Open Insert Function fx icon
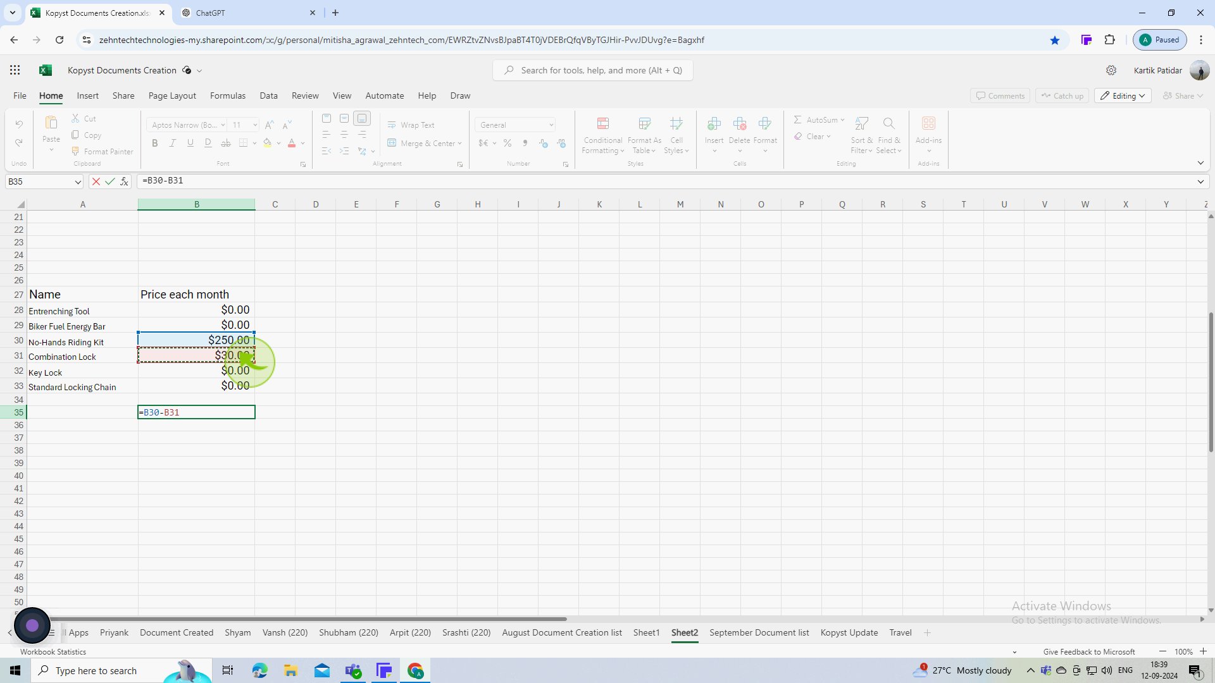 click(x=124, y=182)
